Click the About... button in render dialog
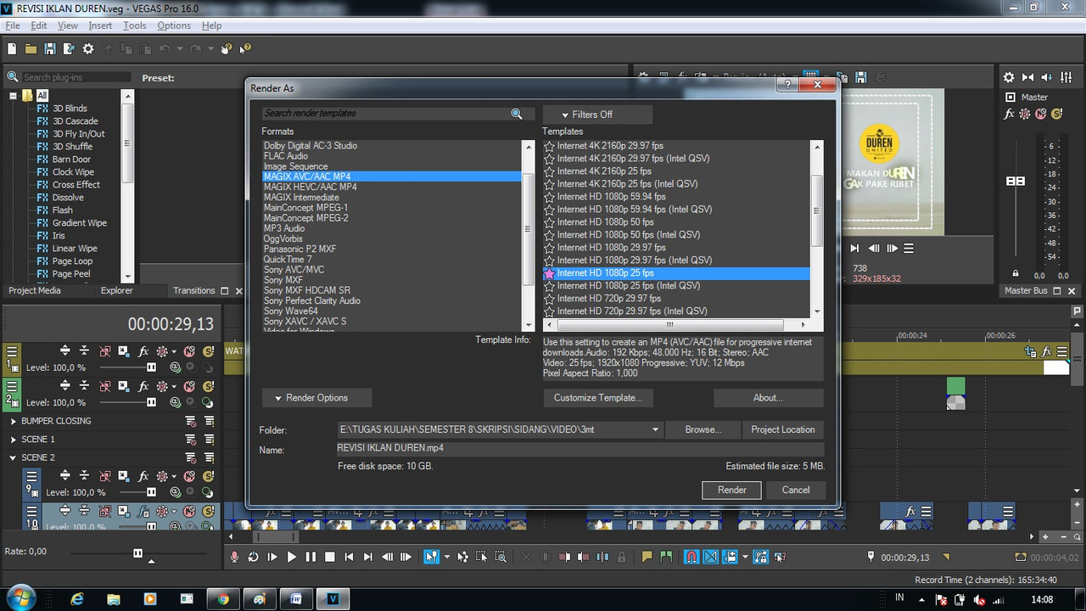 coord(769,397)
